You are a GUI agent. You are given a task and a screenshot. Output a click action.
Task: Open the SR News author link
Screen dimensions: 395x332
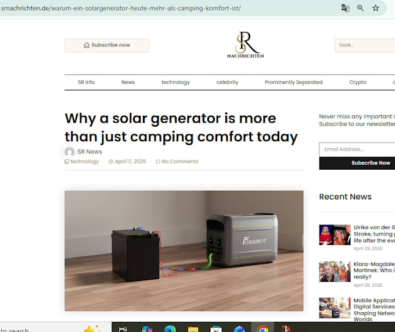tap(89, 152)
